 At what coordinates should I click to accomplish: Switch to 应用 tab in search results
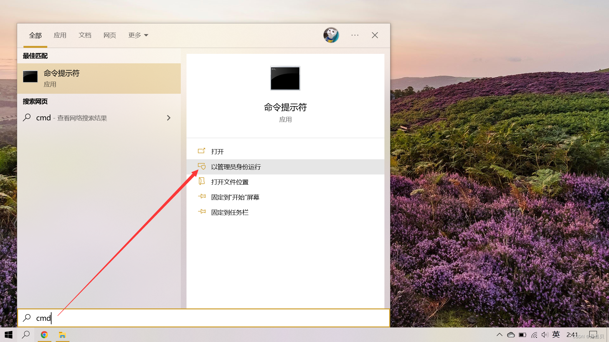coord(60,35)
